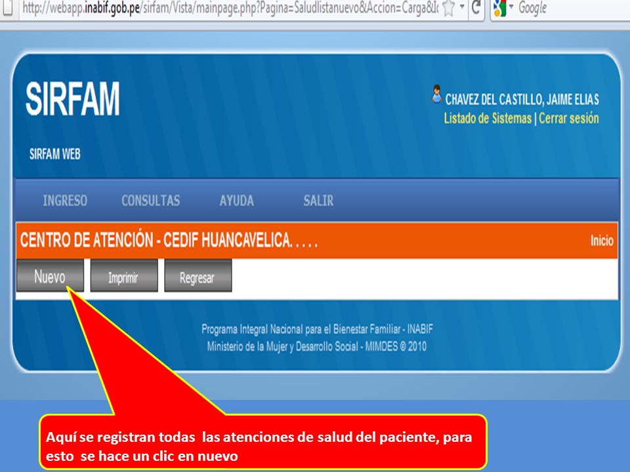Open the AYUDA menu
Image resolution: width=630 pixels, height=472 pixels.
237,201
